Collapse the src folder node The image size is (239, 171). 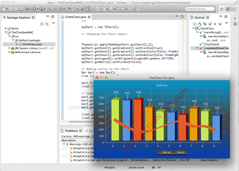[9, 36]
